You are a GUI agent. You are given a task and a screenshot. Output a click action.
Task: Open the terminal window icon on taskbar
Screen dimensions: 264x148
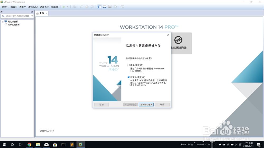[63, 145]
